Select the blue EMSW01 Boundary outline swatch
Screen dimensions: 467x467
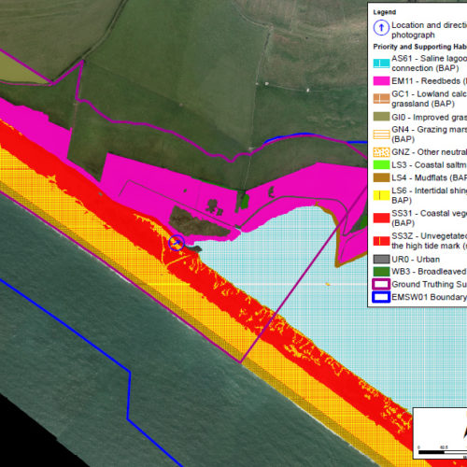click(x=381, y=297)
